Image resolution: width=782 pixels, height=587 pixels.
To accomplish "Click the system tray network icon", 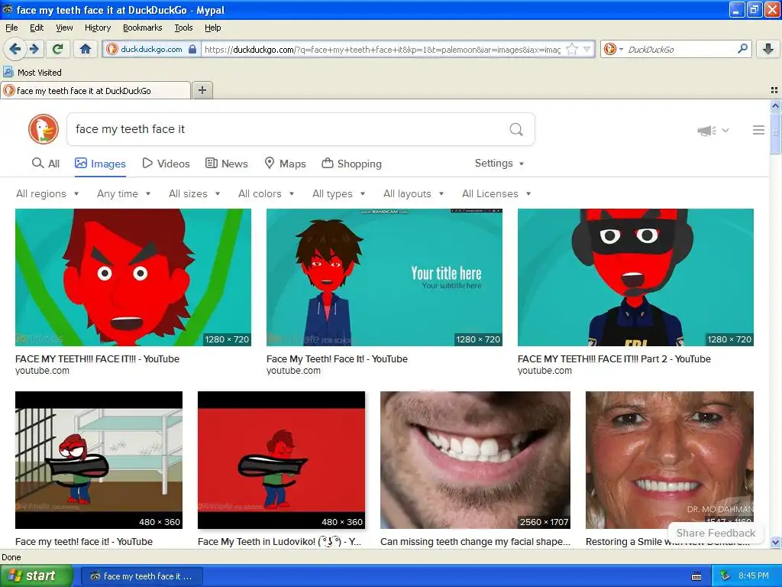I will (x=725, y=576).
